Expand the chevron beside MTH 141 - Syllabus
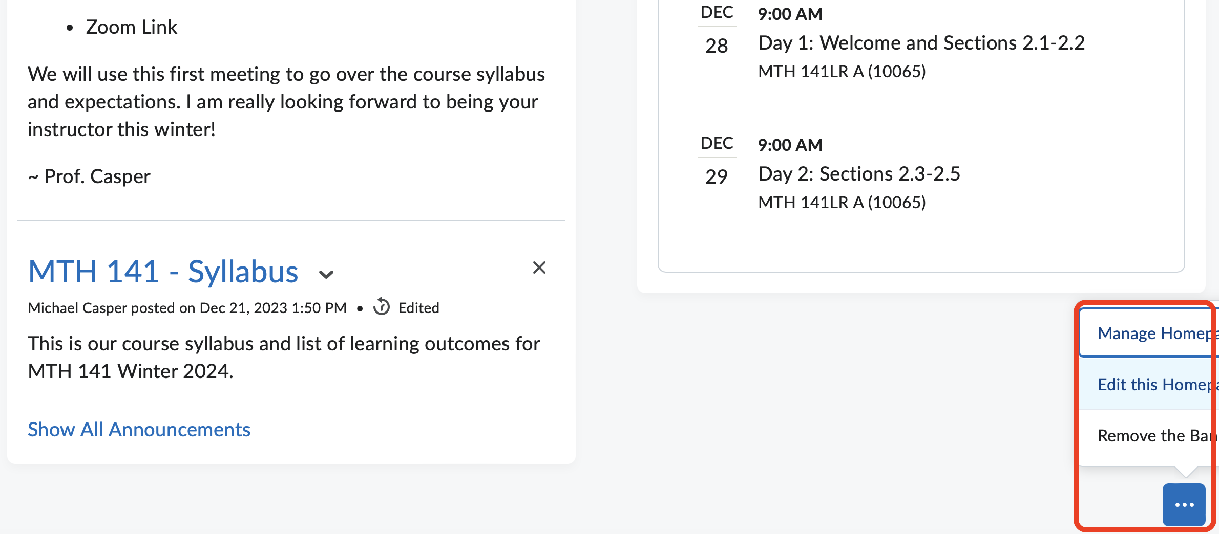Image resolution: width=1219 pixels, height=534 pixels. coord(326,275)
